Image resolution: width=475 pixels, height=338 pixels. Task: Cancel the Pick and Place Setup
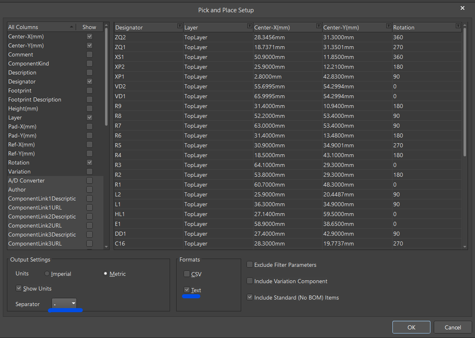coord(453,327)
